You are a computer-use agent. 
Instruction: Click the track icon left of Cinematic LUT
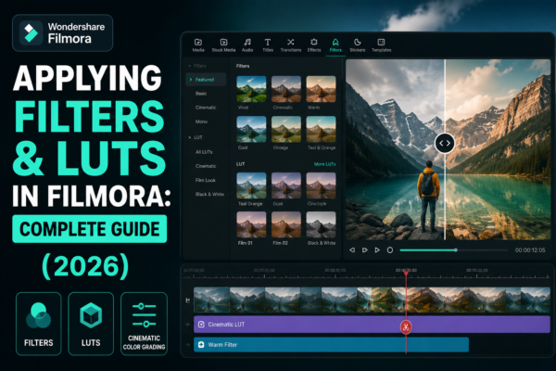point(187,325)
